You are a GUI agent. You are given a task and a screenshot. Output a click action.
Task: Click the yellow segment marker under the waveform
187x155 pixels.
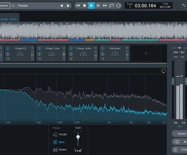[x=89, y=40]
